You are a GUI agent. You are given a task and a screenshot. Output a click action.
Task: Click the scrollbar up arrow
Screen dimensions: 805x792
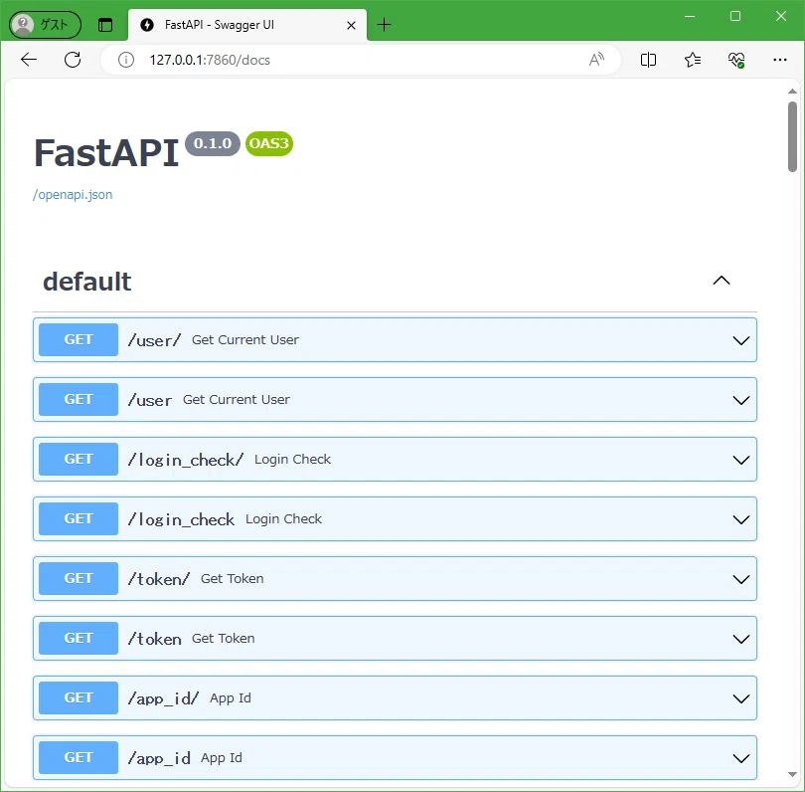click(792, 92)
